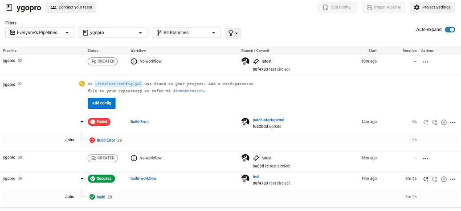Collapse the Failed workflow jobs list
Image resolution: width=461 pixels, height=211 pixels.
point(82,122)
